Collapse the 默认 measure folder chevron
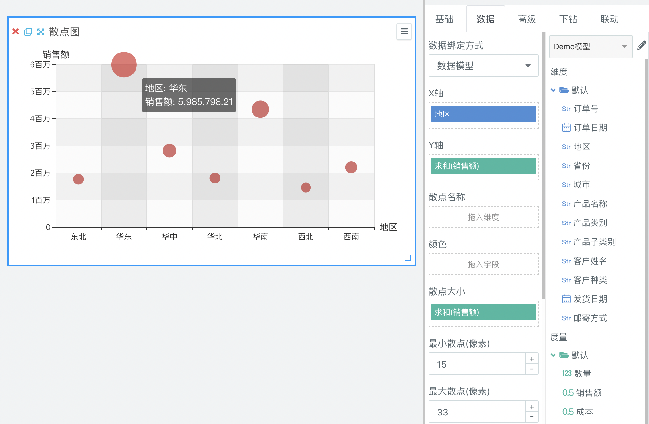This screenshot has width=649, height=424. point(553,355)
